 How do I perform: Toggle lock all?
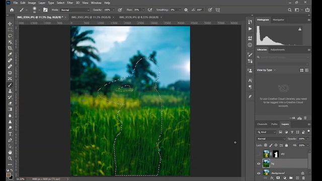[x=286, y=145]
